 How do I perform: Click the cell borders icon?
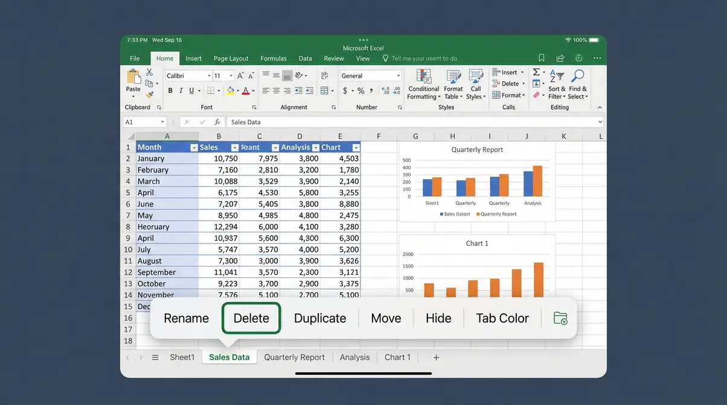[x=210, y=90]
